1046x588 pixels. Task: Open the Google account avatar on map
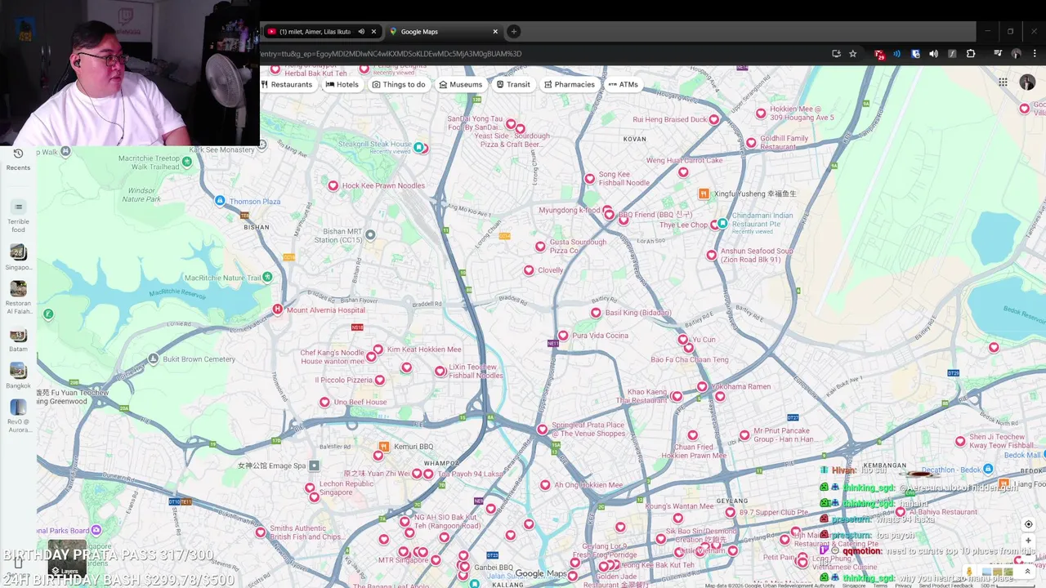tap(1027, 82)
